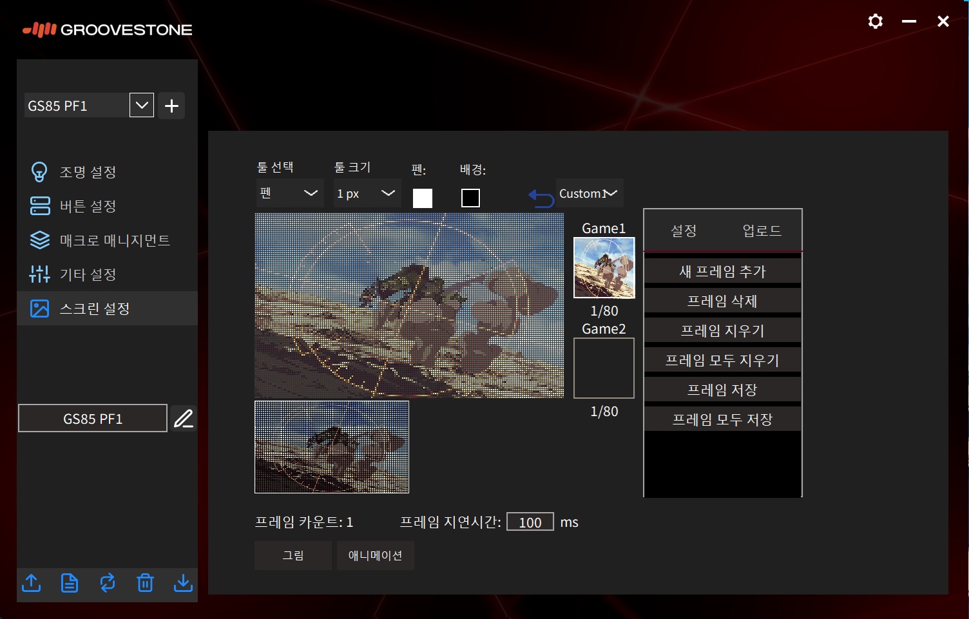Screen dimensions: 969x619
Task: Click the 프레임 카운트: 1 text
Action: pos(304,522)
